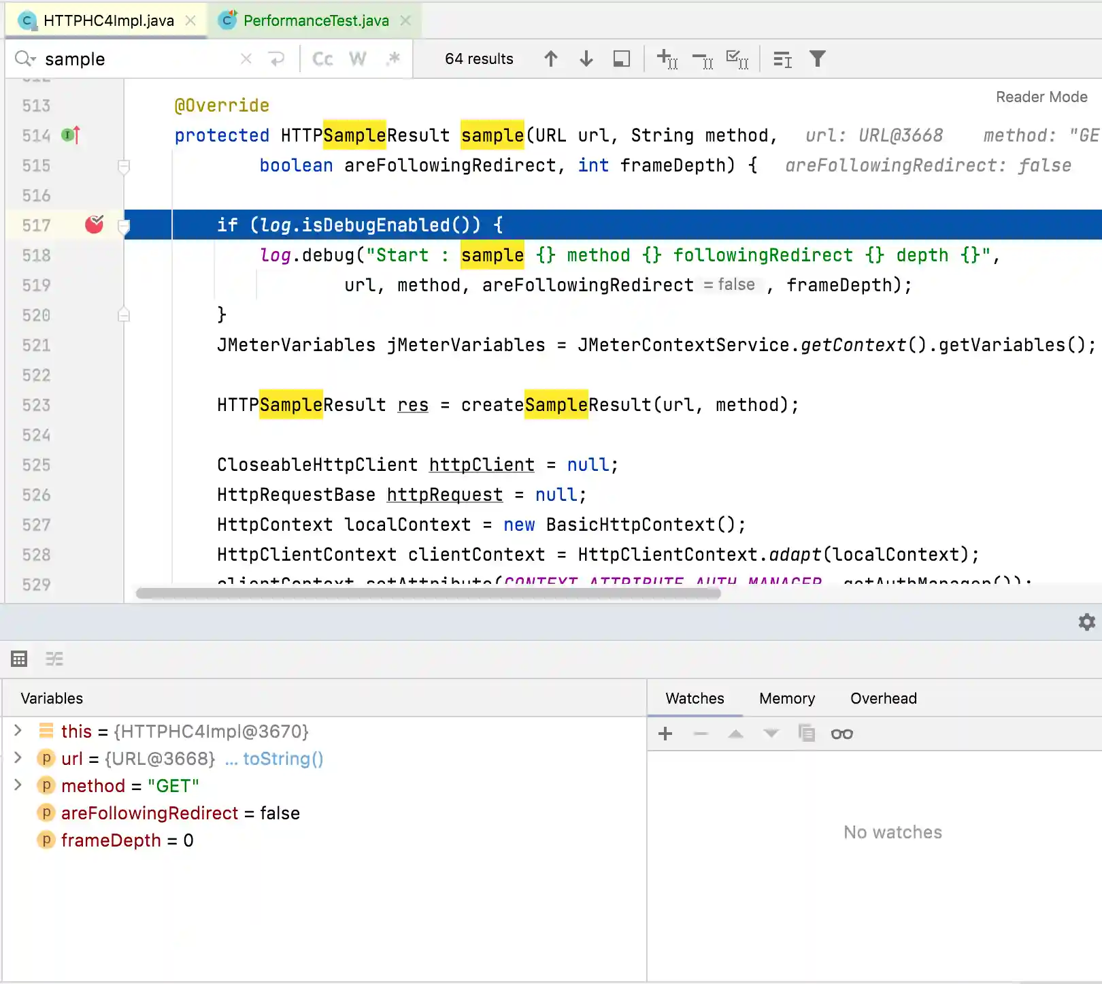Toggle the breakpoint on line 517
Viewport: 1102px width, 984px height.
95,225
